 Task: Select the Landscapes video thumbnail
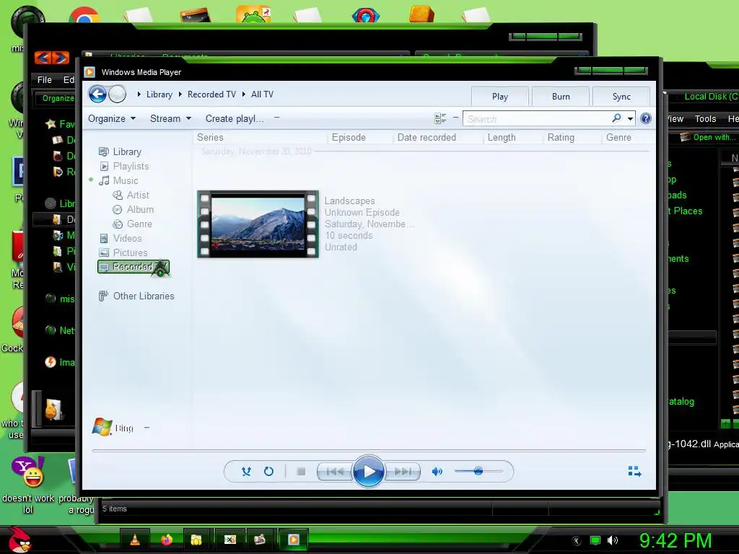[258, 224]
